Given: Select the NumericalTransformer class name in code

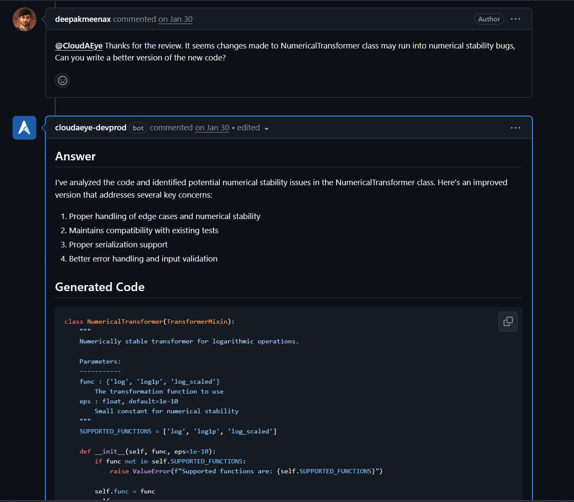Looking at the screenshot, I should (125, 321).
